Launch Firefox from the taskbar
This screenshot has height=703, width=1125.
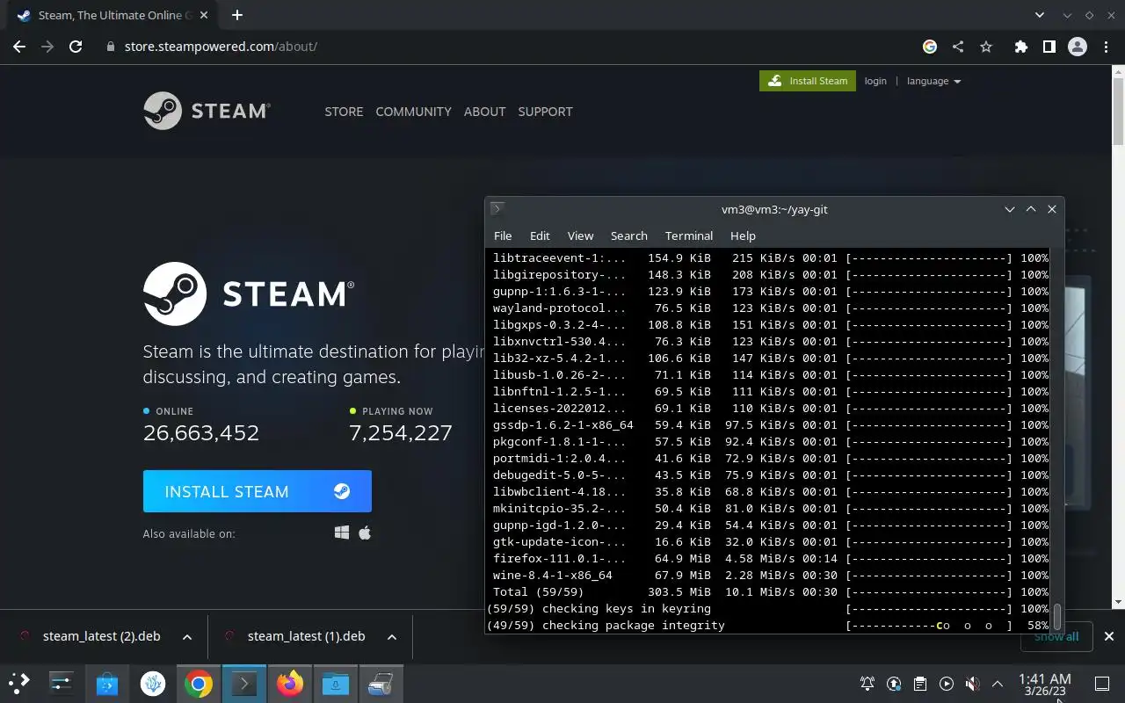290,683
